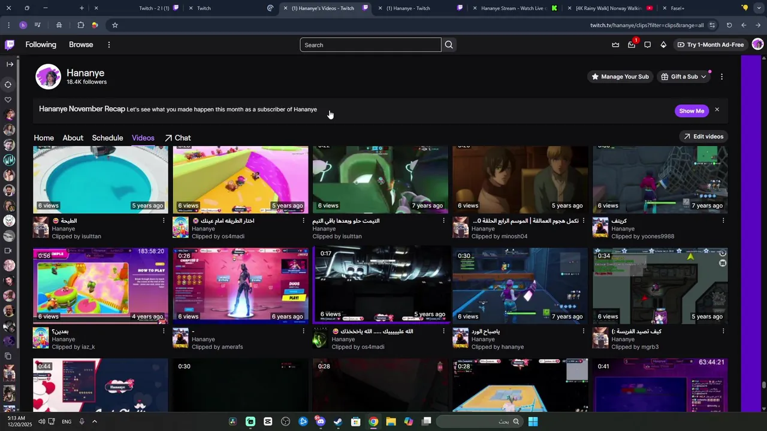Bookmark this page with the star icon
767x431 pixels.
[x=115, y=25]
